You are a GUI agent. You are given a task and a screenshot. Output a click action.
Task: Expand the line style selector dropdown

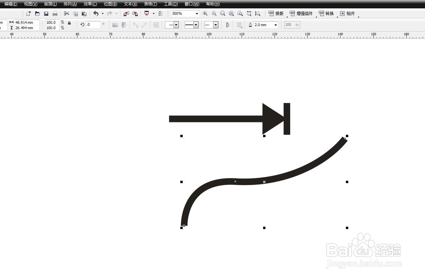pos(195,24)
